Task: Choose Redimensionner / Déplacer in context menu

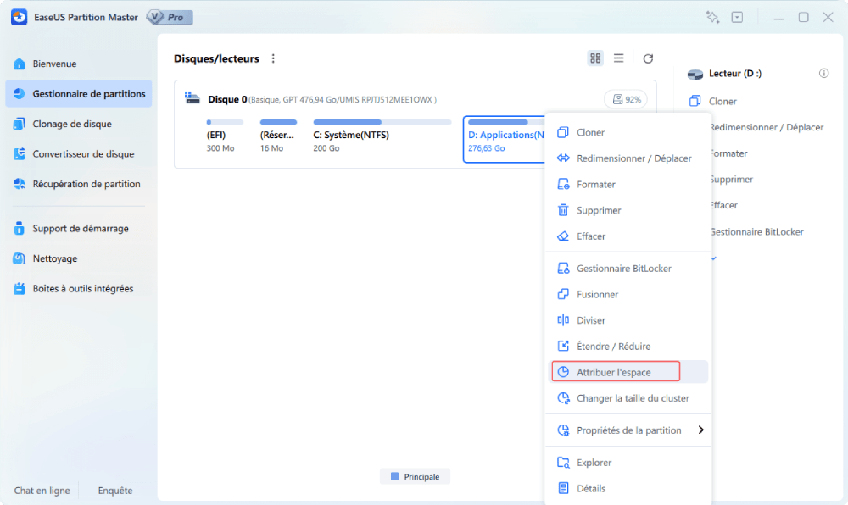Action: pyautogui.click(x=628, y=158)
